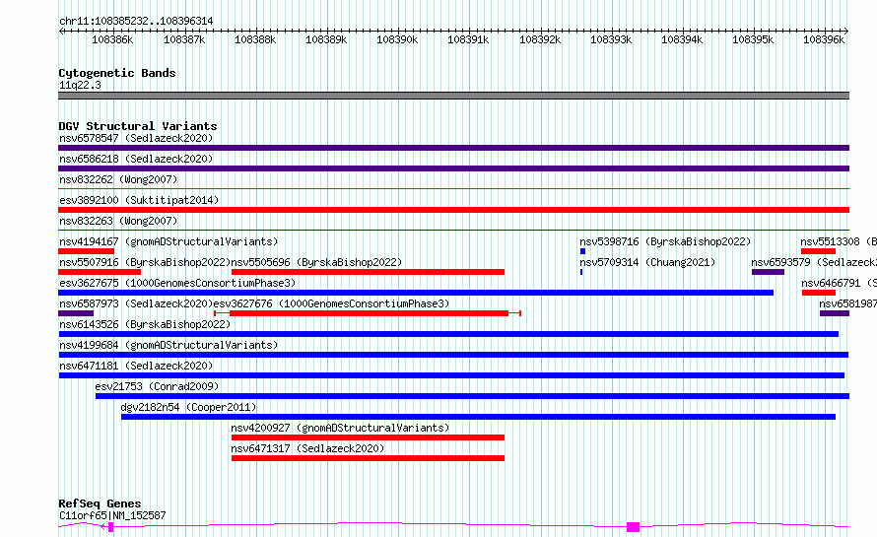This screenshot has height=537, width=877.
Task: Select nsv5398716 (ByrskaBishop2022) variant
Action: pos(582,251)
